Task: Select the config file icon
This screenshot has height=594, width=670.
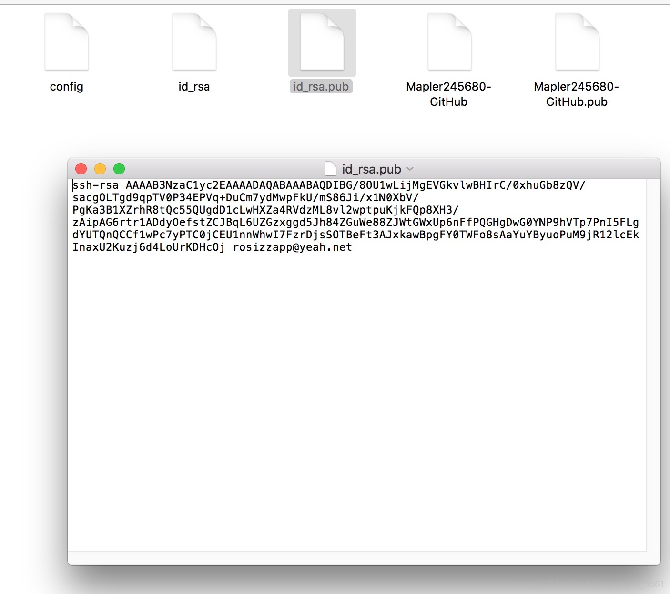Action: tap(67, 42)
